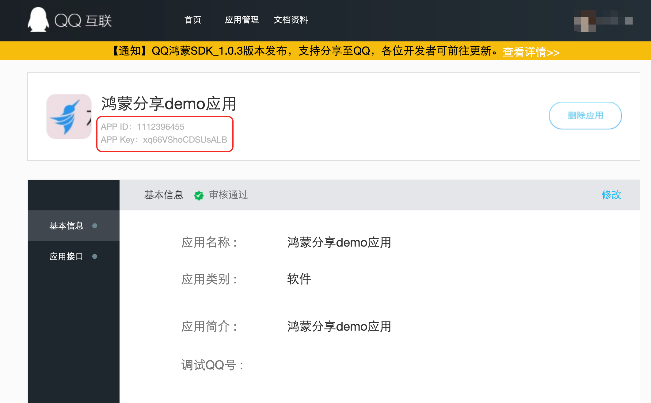Click the blurred username in header
The image size is (651, 403).
[615, 21]
